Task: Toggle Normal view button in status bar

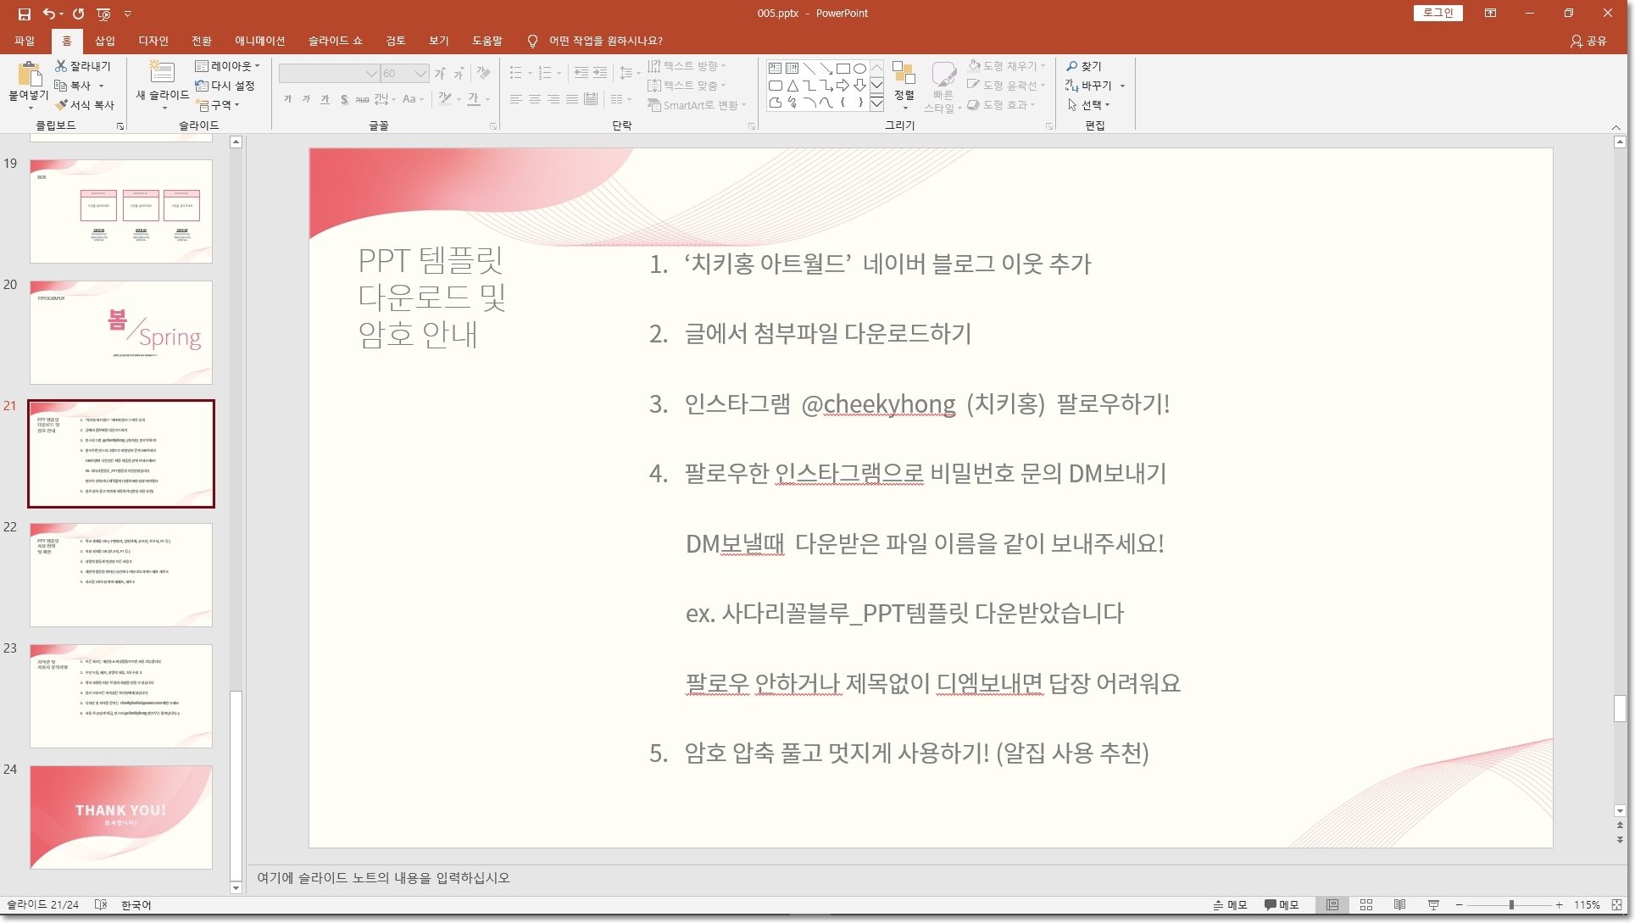Action: coord(1332,905)
